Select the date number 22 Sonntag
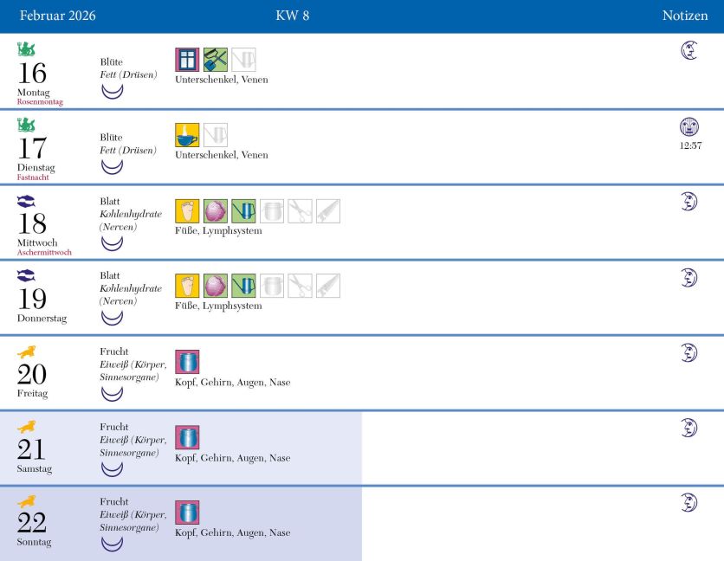Screen dimensions: 724x561 32,523
